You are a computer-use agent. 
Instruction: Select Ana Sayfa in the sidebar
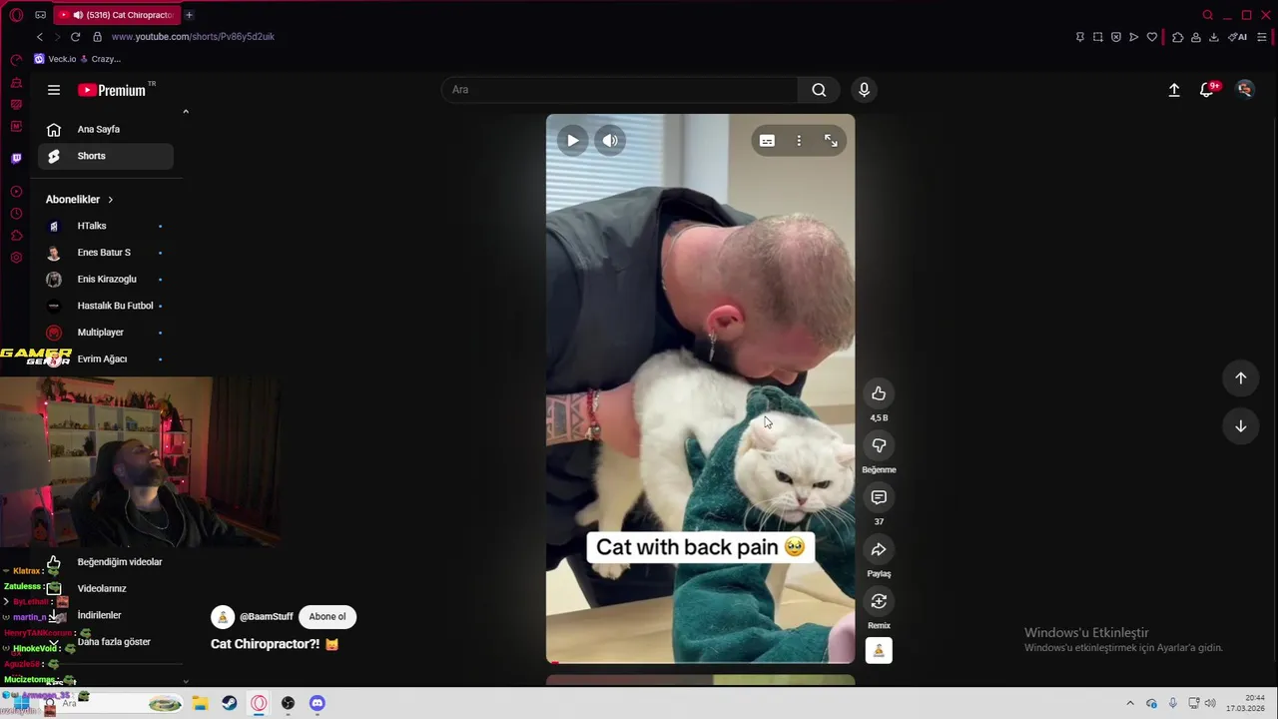coord(105,129)
